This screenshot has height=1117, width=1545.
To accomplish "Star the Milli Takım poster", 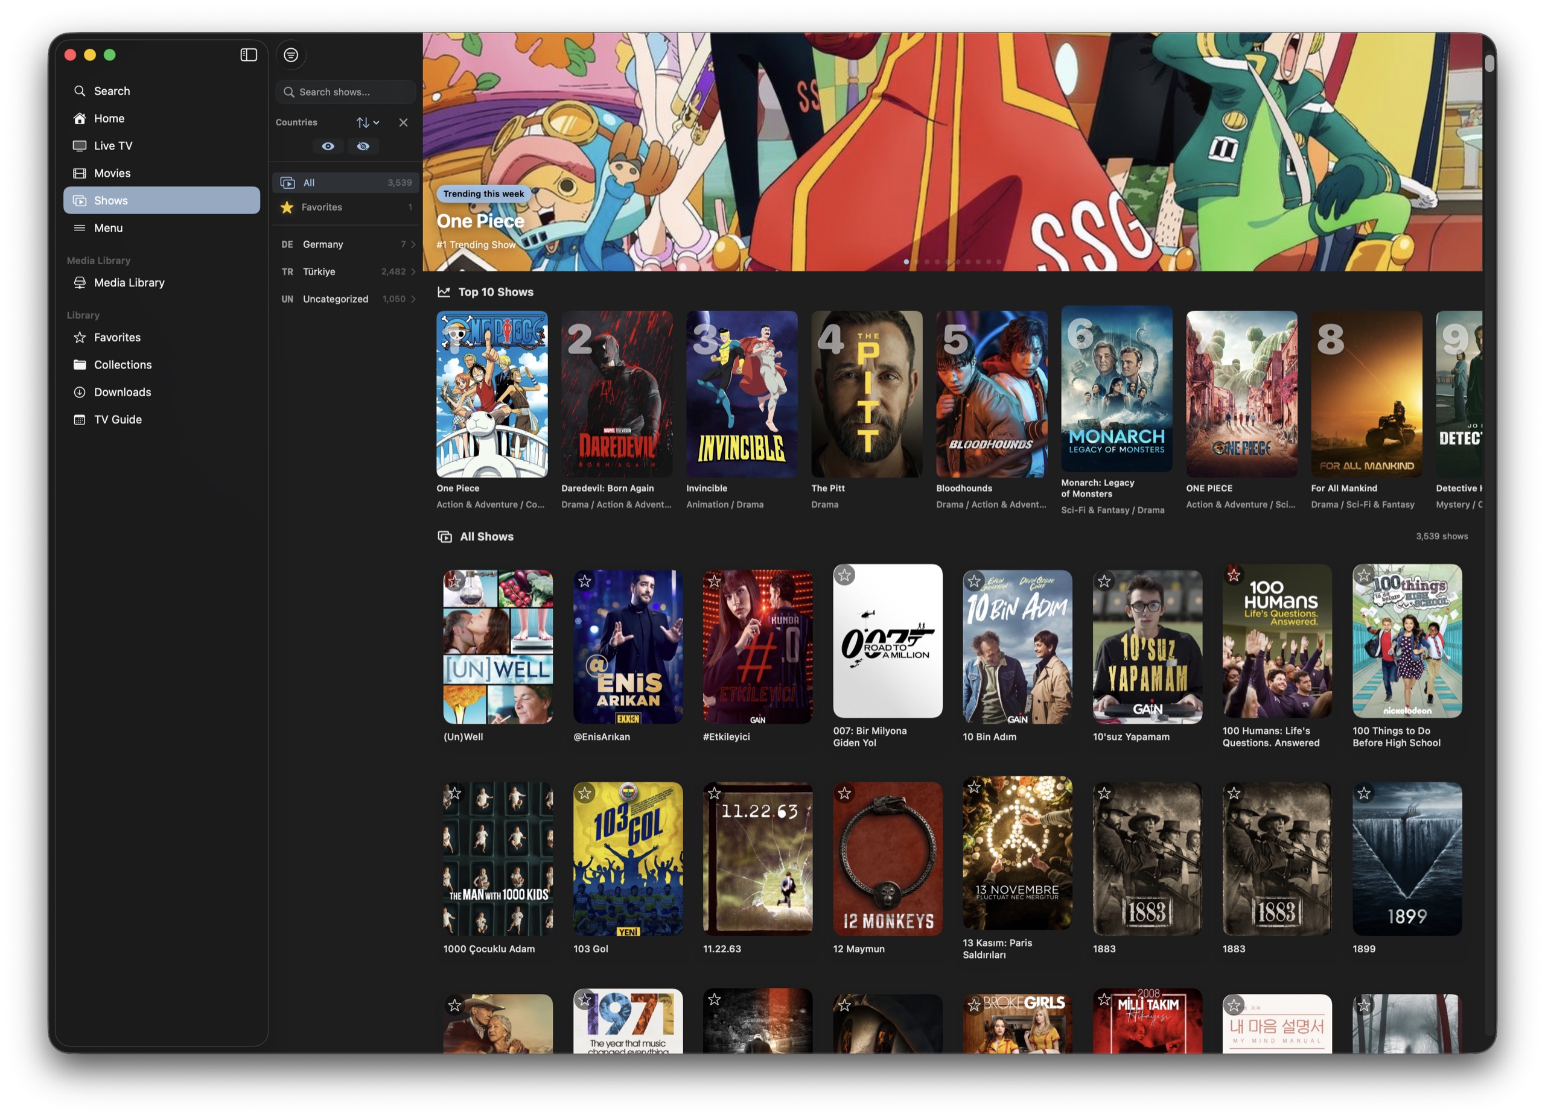I will click(x=1104, y=1000).
